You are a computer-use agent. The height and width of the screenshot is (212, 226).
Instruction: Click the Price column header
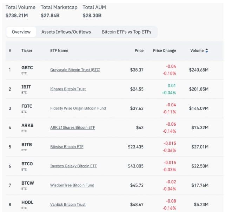coord(139,51)
